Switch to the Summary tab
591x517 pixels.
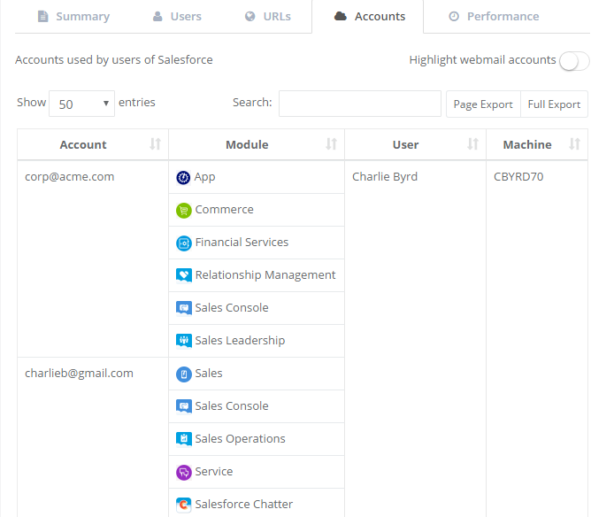click(74, 17)
